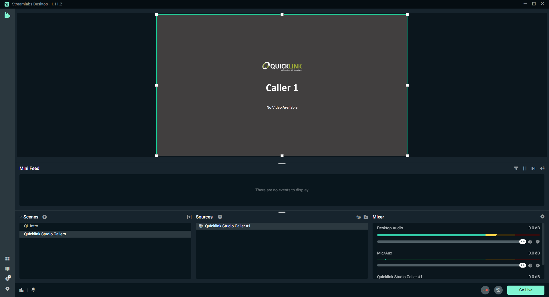Toggle the replay buffer button
The image size is (549, 297).
pos(498,290)
